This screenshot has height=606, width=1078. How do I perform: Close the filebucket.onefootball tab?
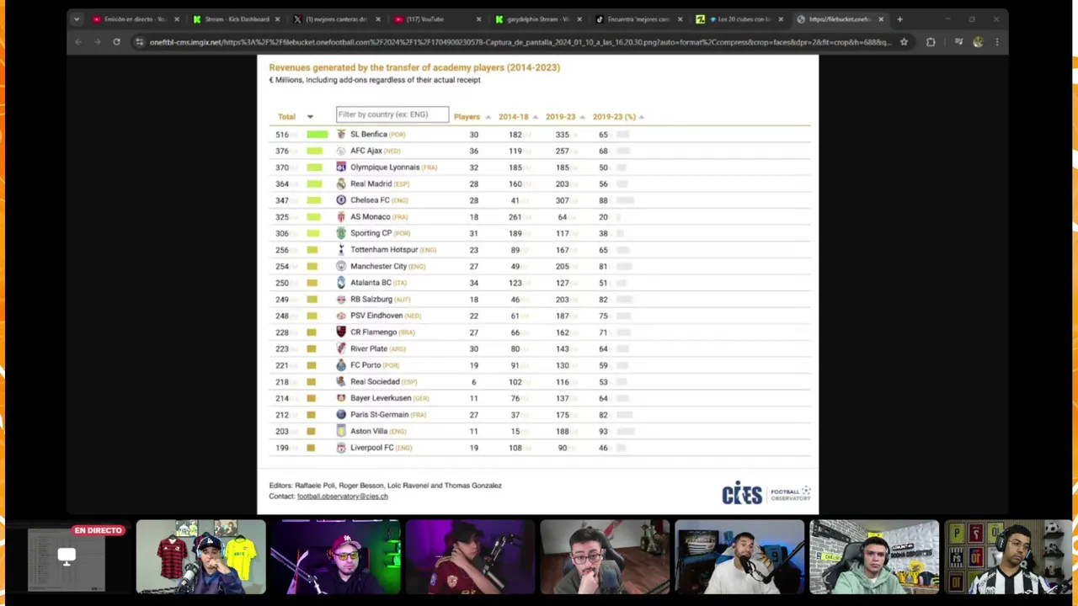pyautogui.click(x=881, y=19)
